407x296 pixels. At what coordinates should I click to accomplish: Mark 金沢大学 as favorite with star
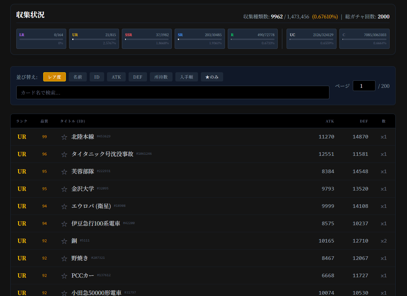click(64, 189)
